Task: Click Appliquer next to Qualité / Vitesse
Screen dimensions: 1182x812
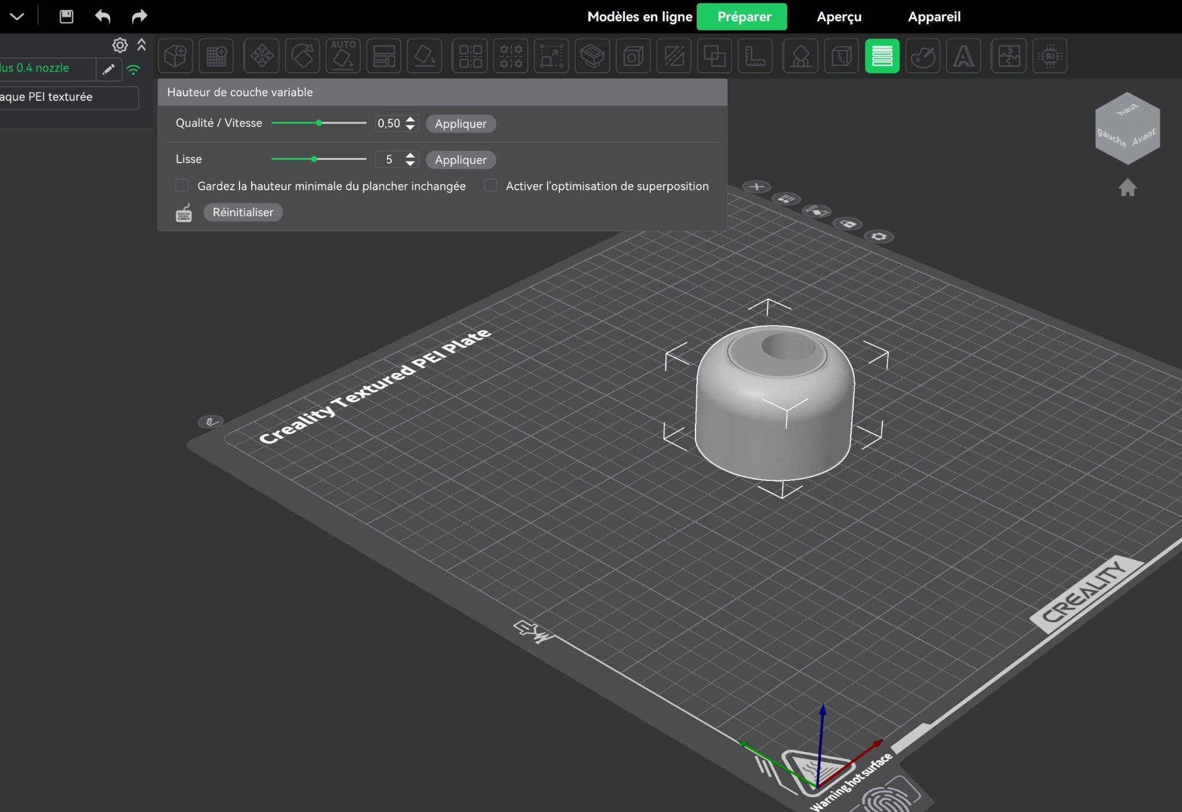Action: tap(461, 123)
